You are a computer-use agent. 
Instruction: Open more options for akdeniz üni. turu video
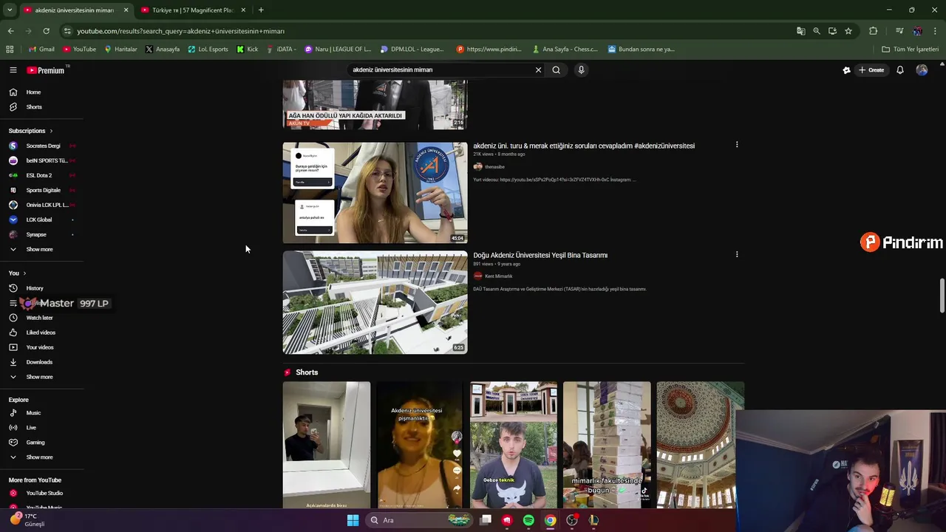tap(737, 145)
